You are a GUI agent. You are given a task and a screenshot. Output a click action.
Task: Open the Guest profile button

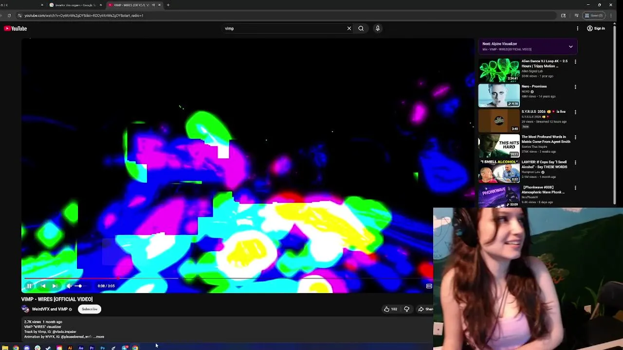tap(594, 16)
